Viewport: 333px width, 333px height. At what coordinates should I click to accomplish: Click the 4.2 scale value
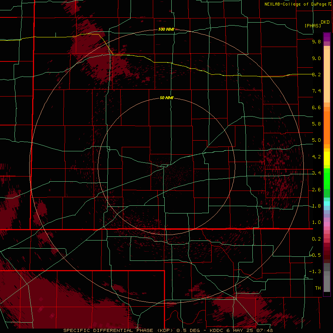(316, 157)
